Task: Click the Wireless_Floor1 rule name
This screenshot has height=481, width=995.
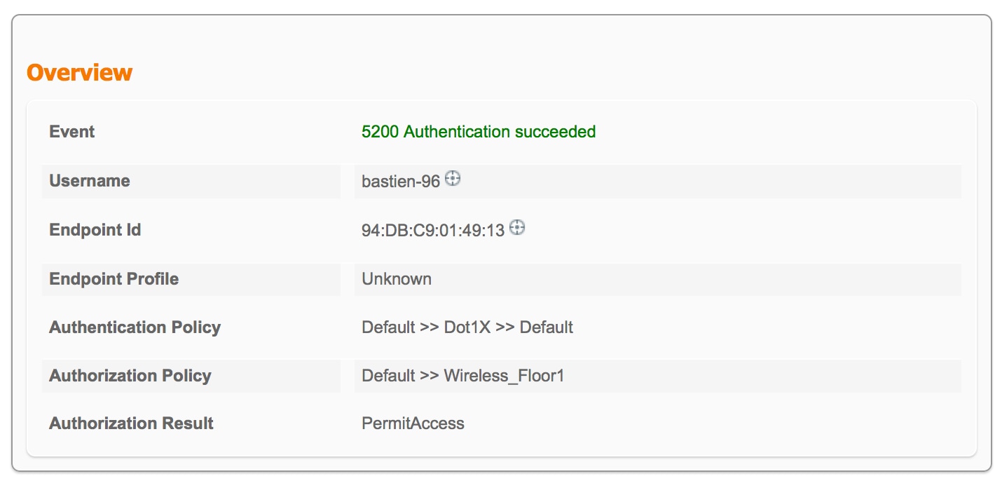Action: 504,376
